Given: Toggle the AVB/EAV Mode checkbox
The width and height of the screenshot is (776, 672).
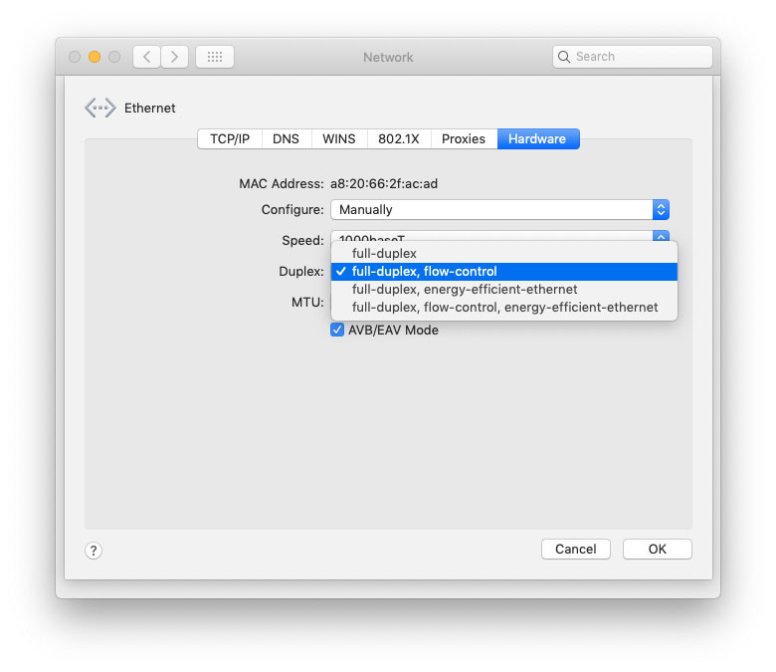Looking at the screenshot, I should (x=337, y=330).
